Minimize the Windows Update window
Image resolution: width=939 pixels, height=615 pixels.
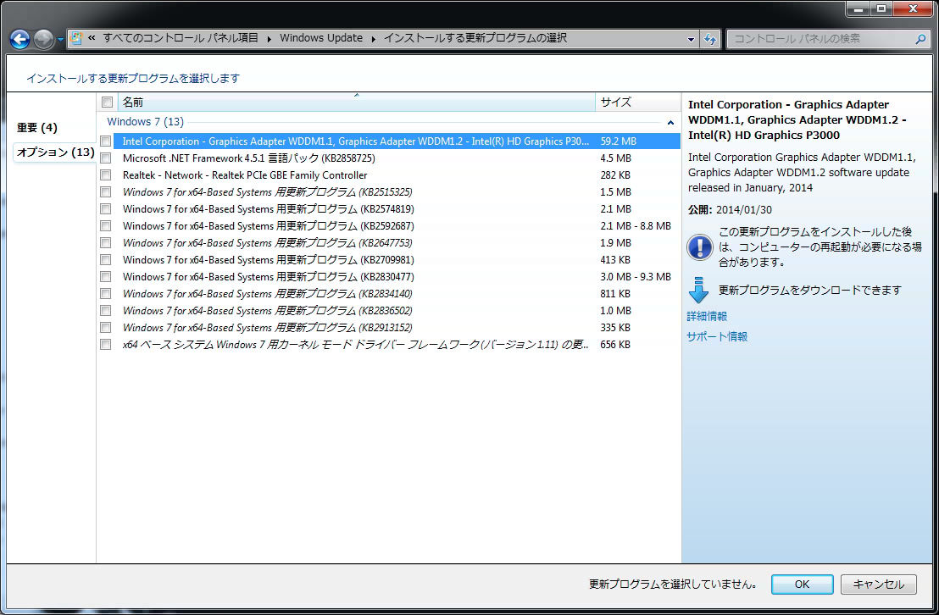click(x=858, y=8)
